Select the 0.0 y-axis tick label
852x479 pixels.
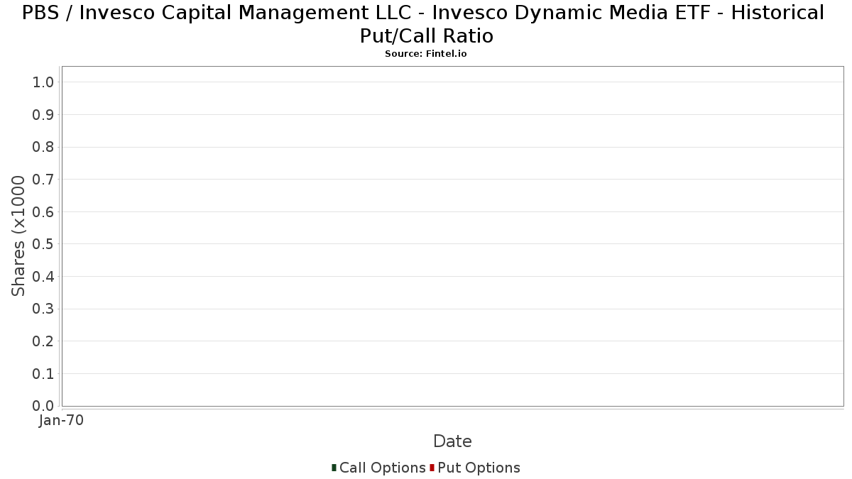tap(43, 406)
